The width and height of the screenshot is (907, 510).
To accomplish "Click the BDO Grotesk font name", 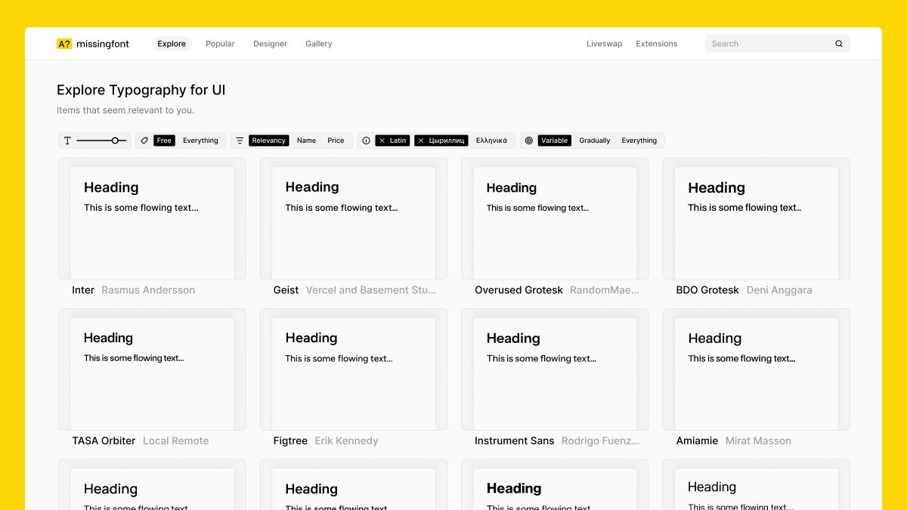I will coord(707,290).
